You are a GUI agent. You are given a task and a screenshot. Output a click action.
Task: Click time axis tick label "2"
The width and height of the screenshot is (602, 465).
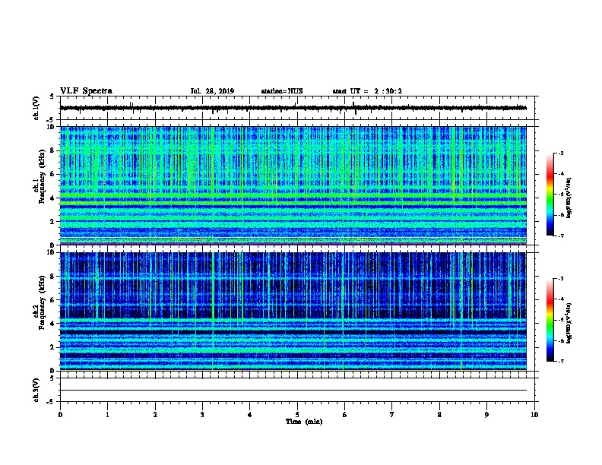155,415
